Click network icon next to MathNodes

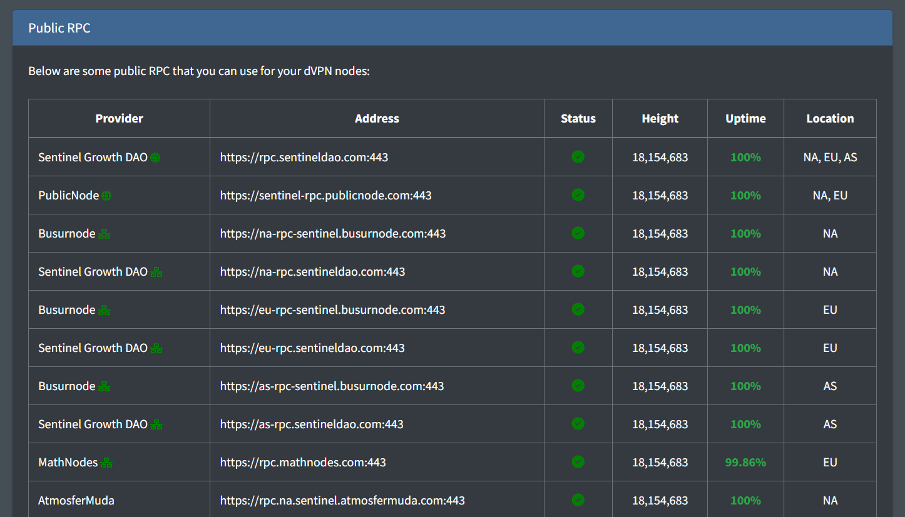(107, 463)
